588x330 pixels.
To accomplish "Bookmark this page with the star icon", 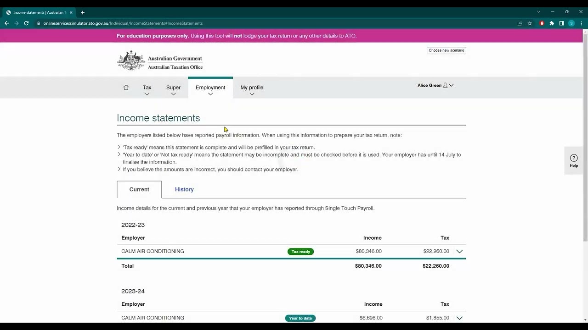I will (x=530, y=23).
